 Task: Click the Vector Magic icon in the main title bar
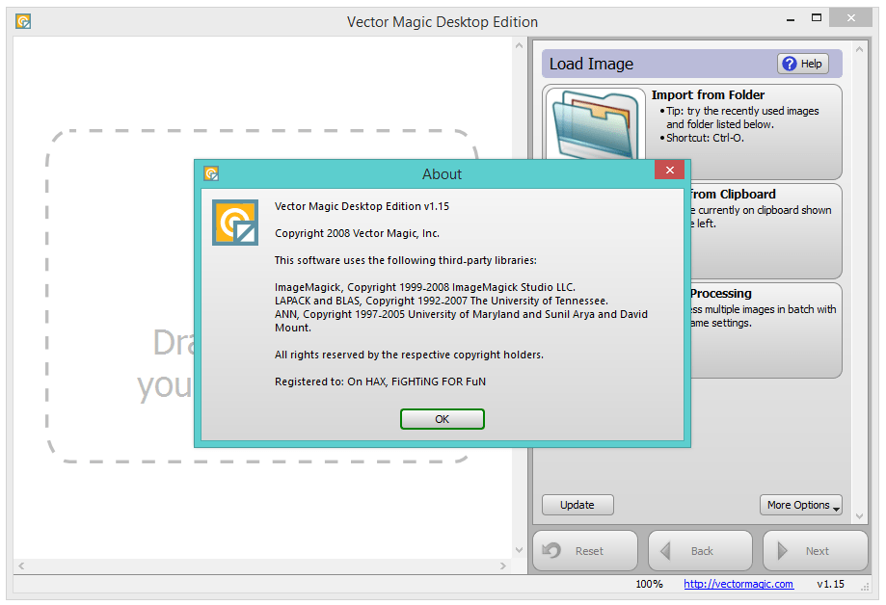coord(22,20)
